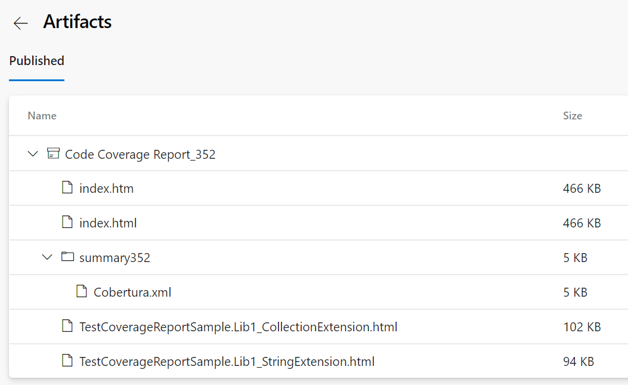Viewport: 628px width, 385px height.
Task: Open TestCoverageReportSample.Lib1_CollectionExtension.html
Action: [x=238, y=327]
